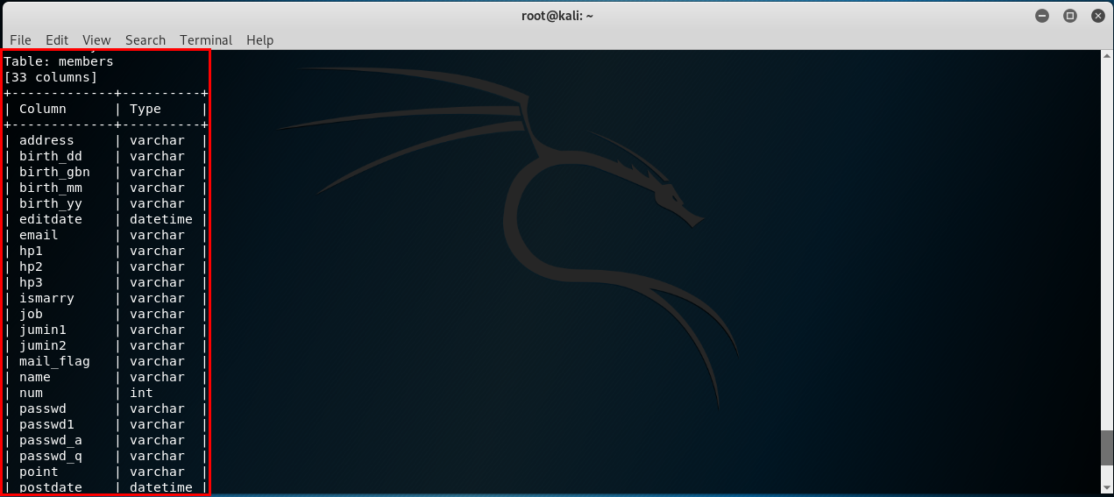Click the 'job' column name
This screenshot has height=497, width=1114.
tap(31, 314)
